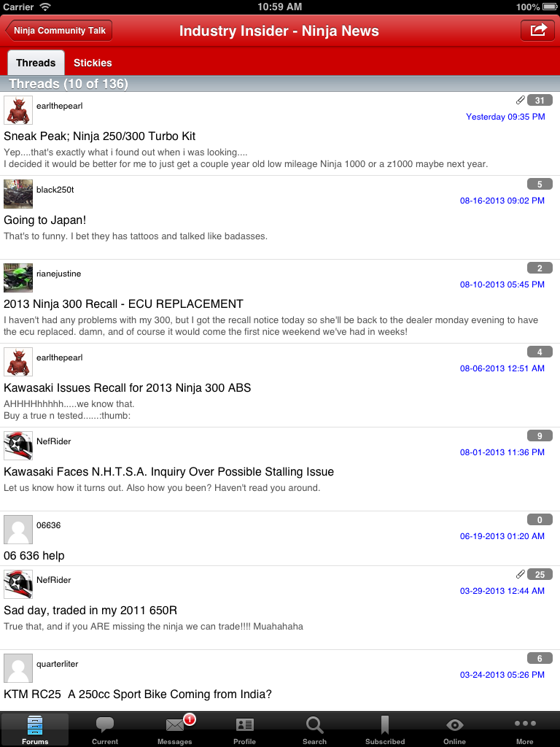Switch to the Stickies tab

(x=93, y=63)
